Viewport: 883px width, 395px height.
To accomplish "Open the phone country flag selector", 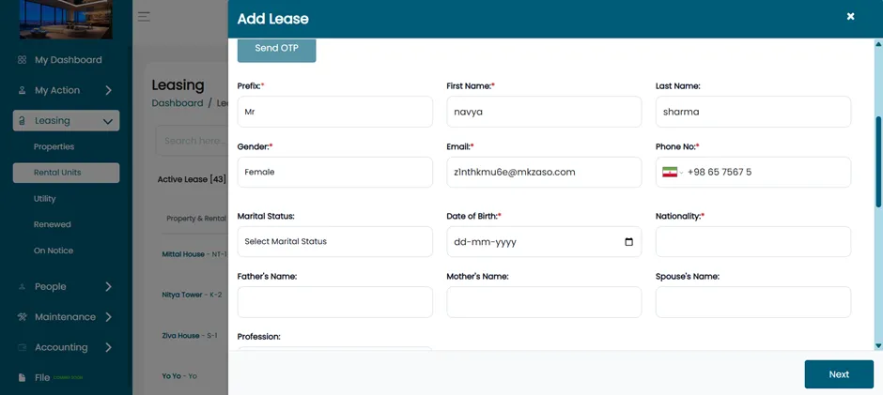I will coord(673,173).
